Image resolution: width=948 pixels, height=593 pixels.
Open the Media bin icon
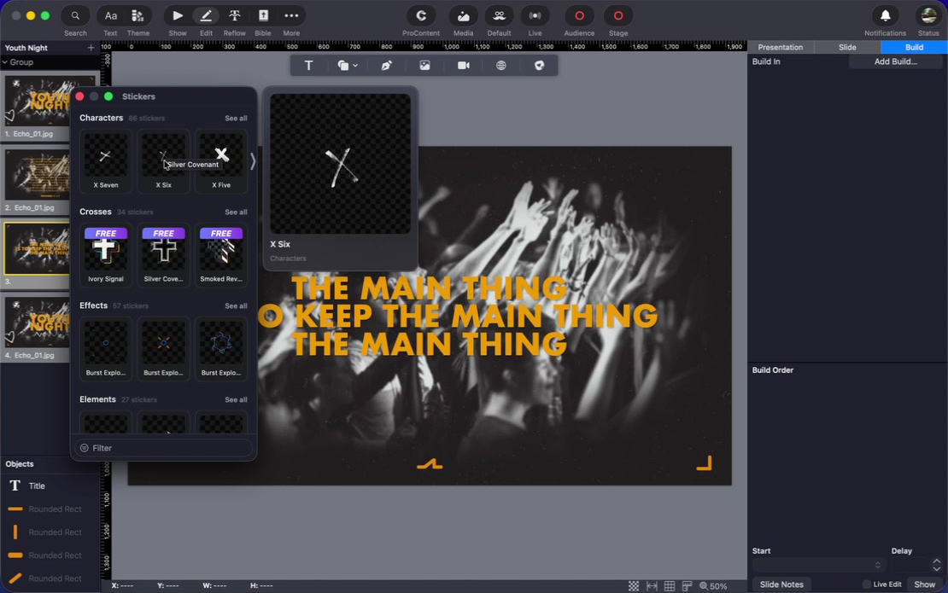tap(463, 15)
